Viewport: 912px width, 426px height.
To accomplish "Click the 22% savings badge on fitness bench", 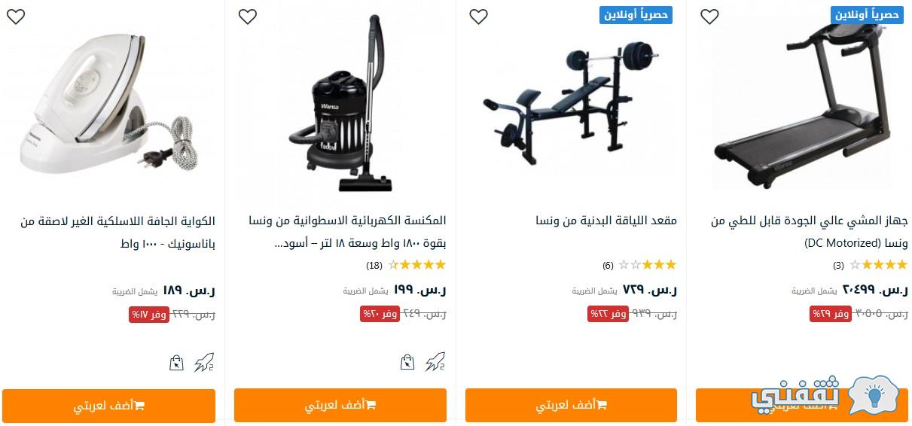I will [x=608, y=314].
